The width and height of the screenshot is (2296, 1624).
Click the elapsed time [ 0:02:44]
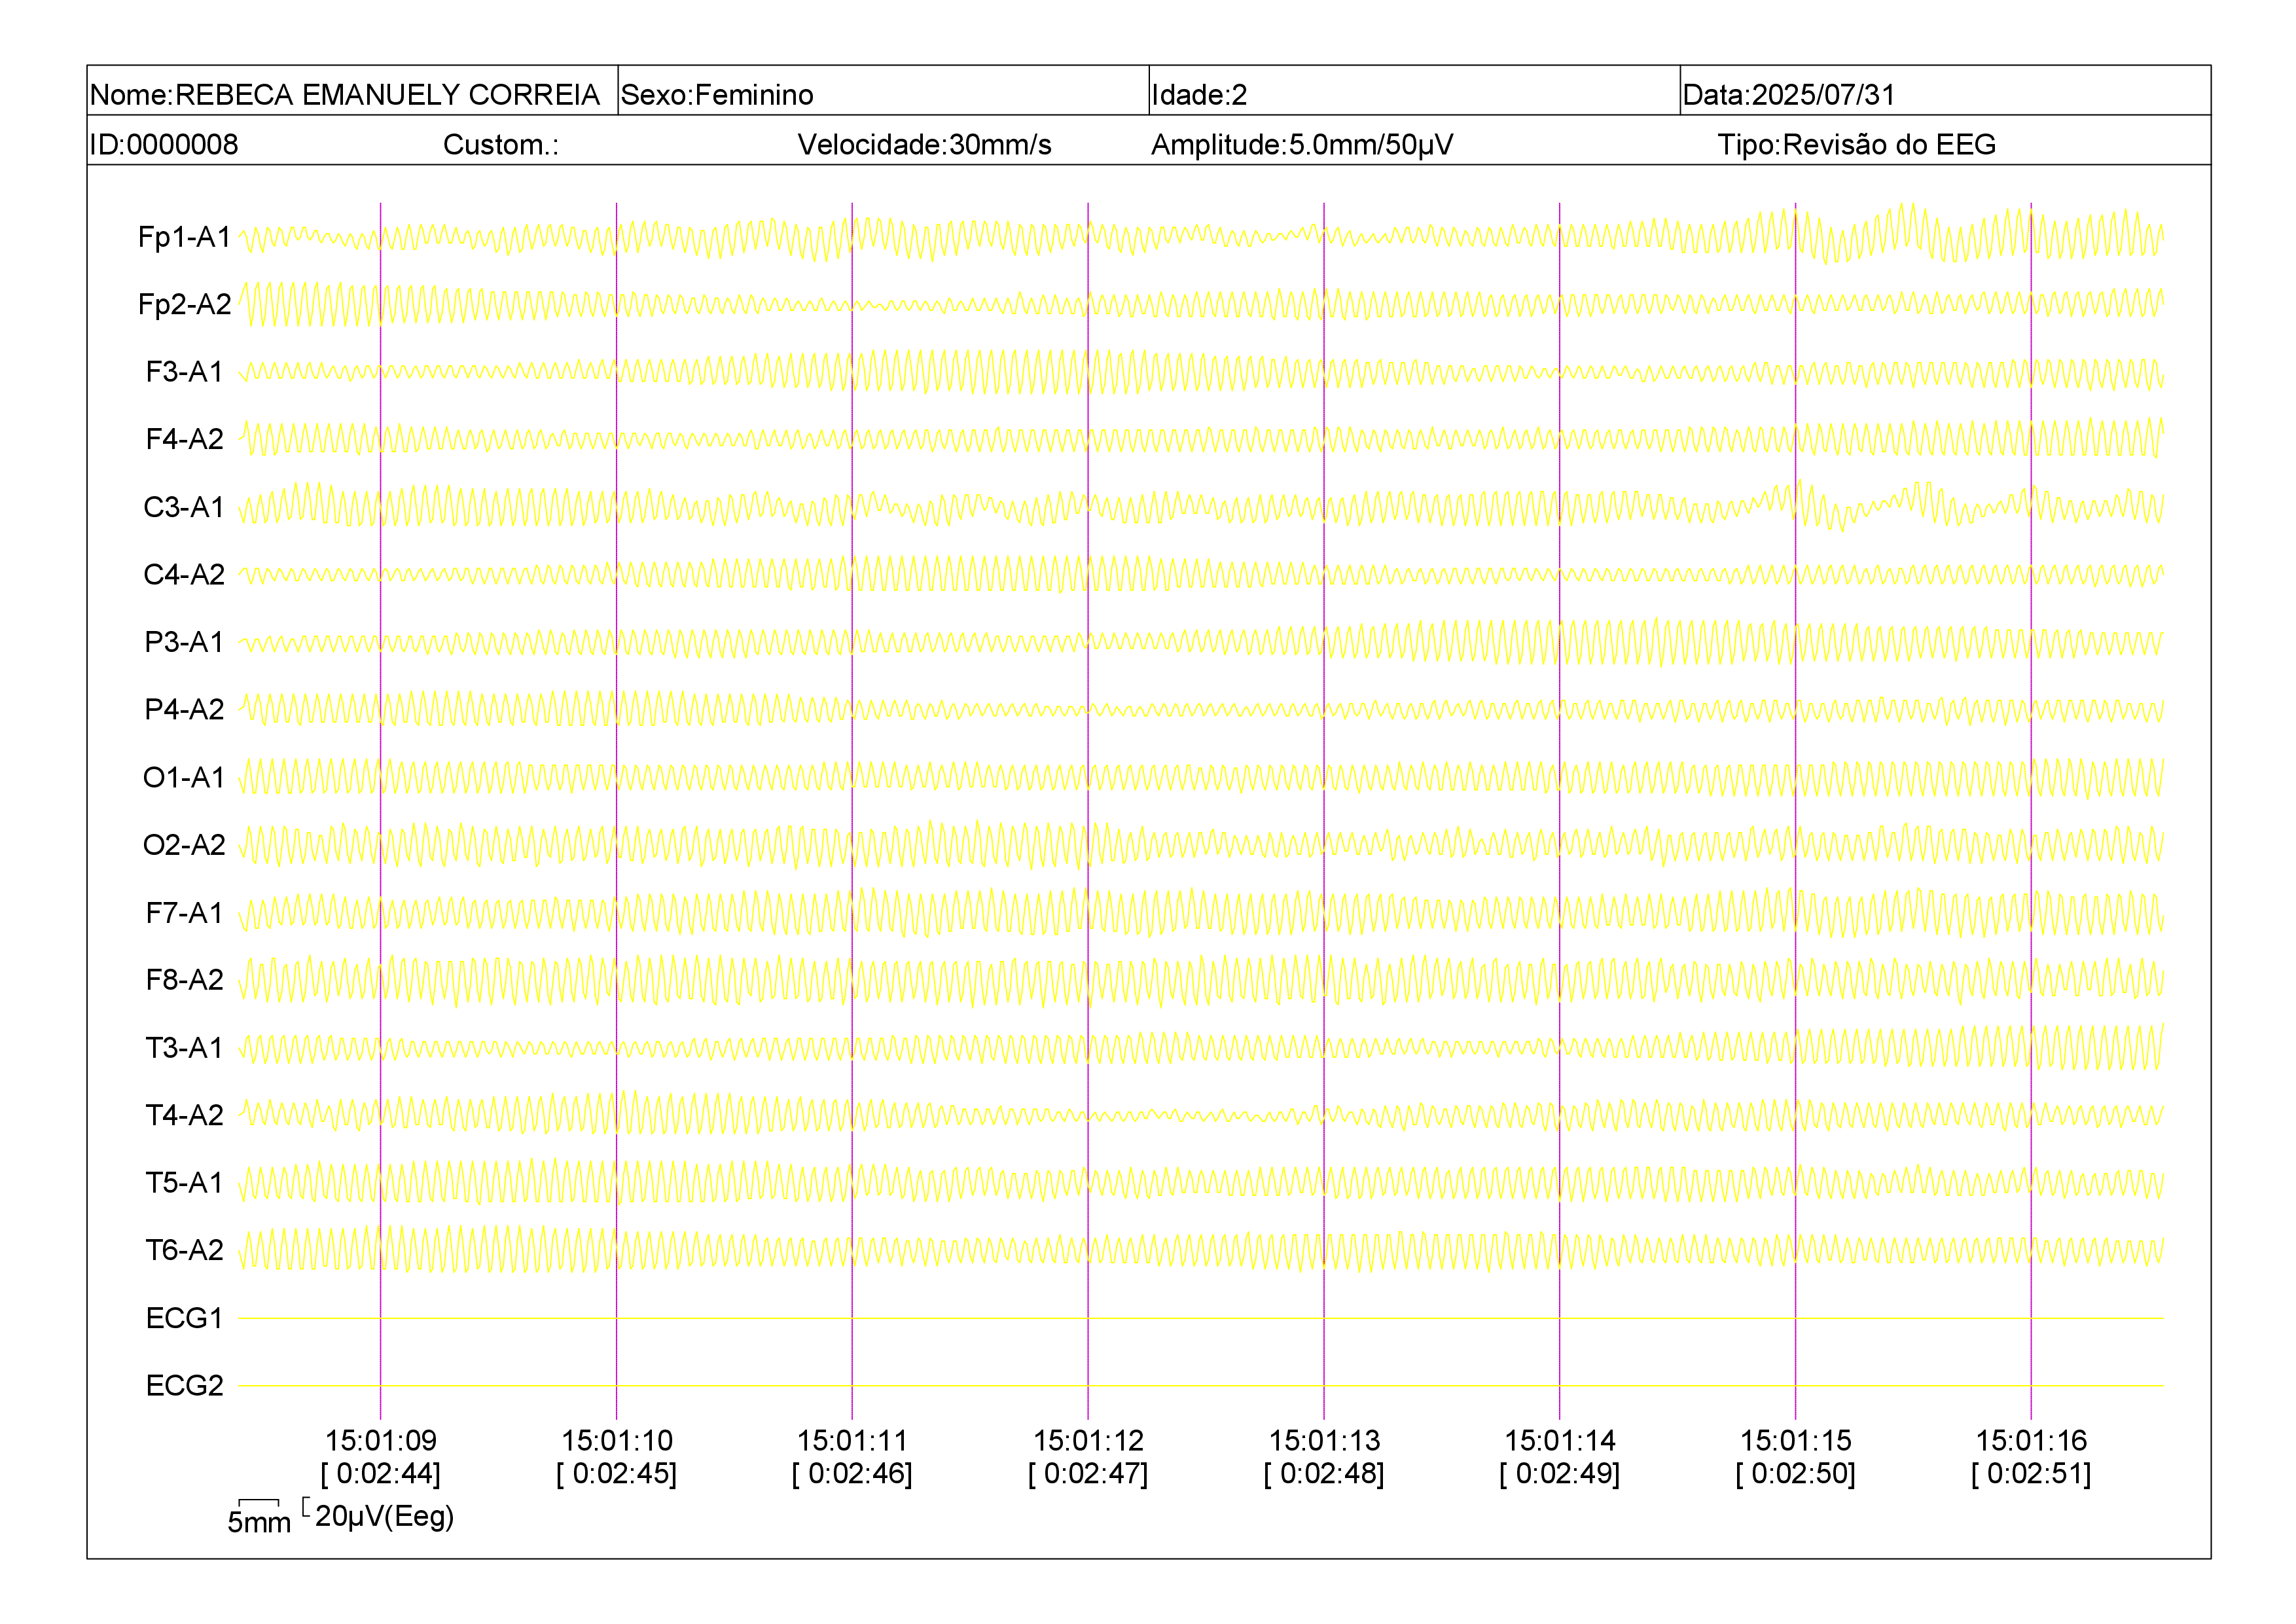[x=381, y=1474]
